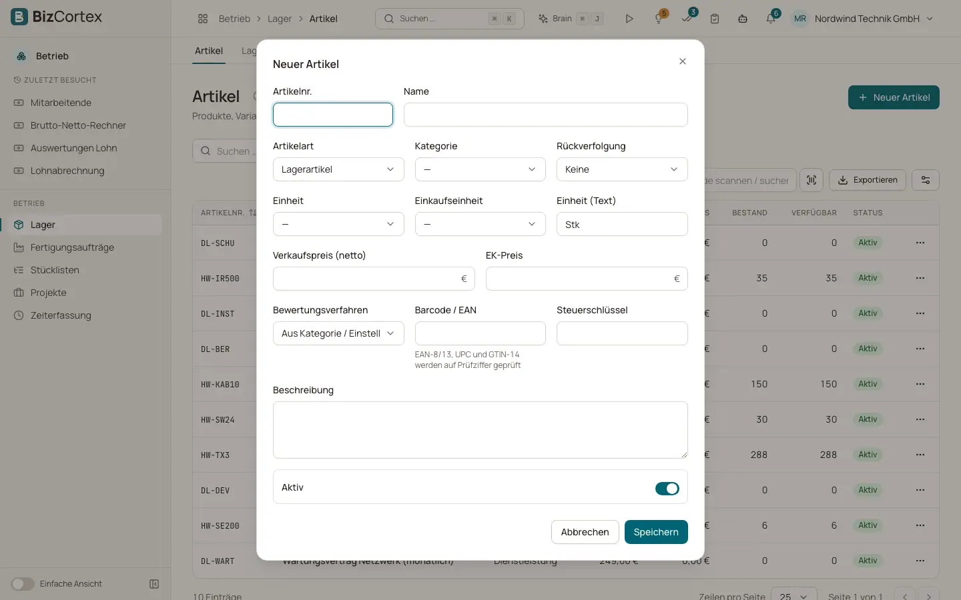
Task: Click the Speichern button
Action: (x=656, y=532)
